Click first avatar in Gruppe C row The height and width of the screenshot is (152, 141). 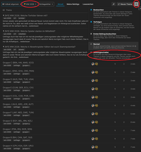tap(93, 64)
